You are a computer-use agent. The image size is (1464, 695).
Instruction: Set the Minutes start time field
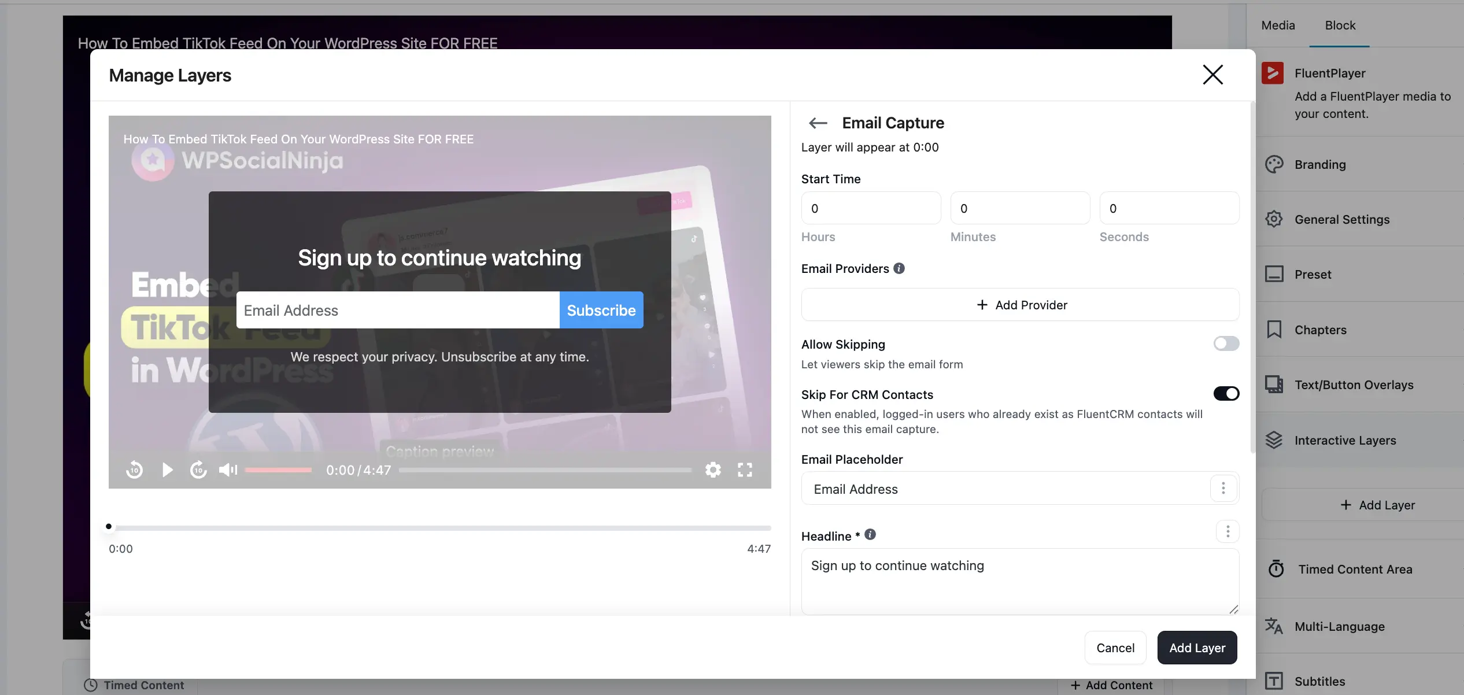(x=1020, y=208)
